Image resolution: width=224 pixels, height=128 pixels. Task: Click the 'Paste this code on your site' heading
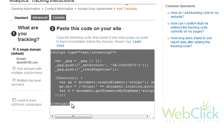point(89,29)
